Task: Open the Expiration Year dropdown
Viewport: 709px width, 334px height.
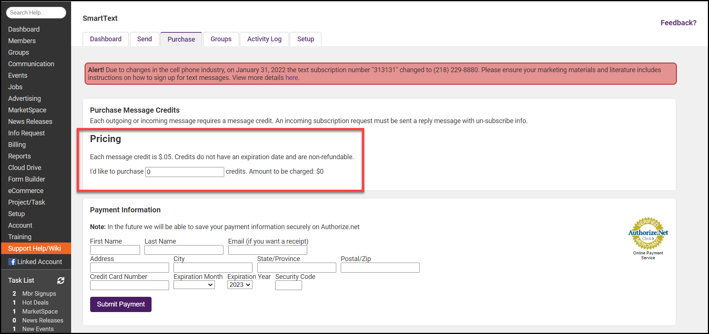Action: [x=240, y=285]
